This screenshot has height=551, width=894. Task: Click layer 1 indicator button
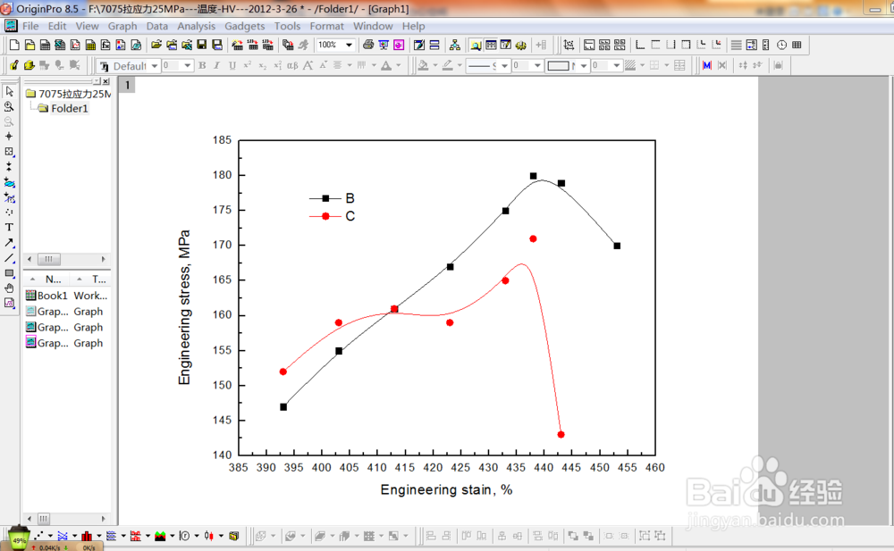(x=127, y=86)
